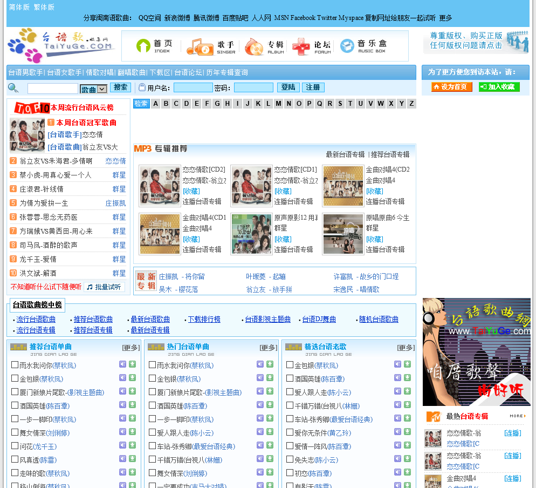Download icon for 风真透 in 推荐台语单曲
The height and width of the screenshot is (488, 536).
pyautogui.click(x=133, y=458)
